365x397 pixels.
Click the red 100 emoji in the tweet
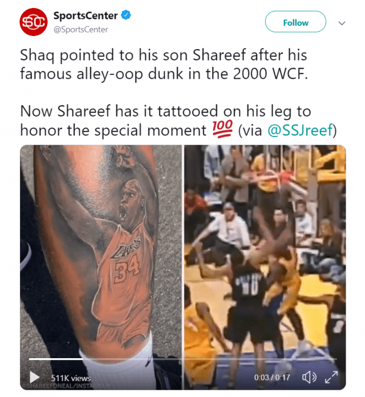coord(222,129)
